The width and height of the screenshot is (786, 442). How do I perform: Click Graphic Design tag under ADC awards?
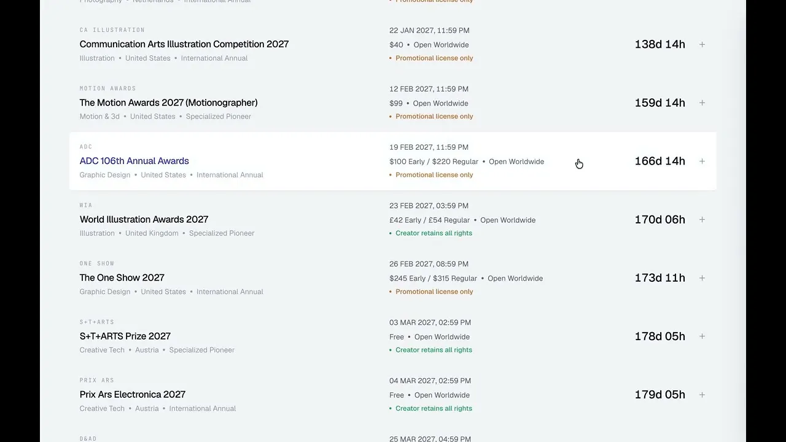(x=105, y=175)
